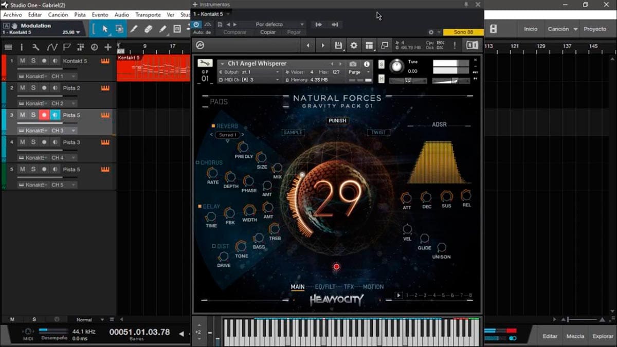Open instrument editor on Pista 2 keyboard icon

point(105,88)
